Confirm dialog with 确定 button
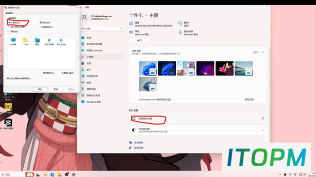Viewport: 316px width, 177px height. tap(40, 89)
